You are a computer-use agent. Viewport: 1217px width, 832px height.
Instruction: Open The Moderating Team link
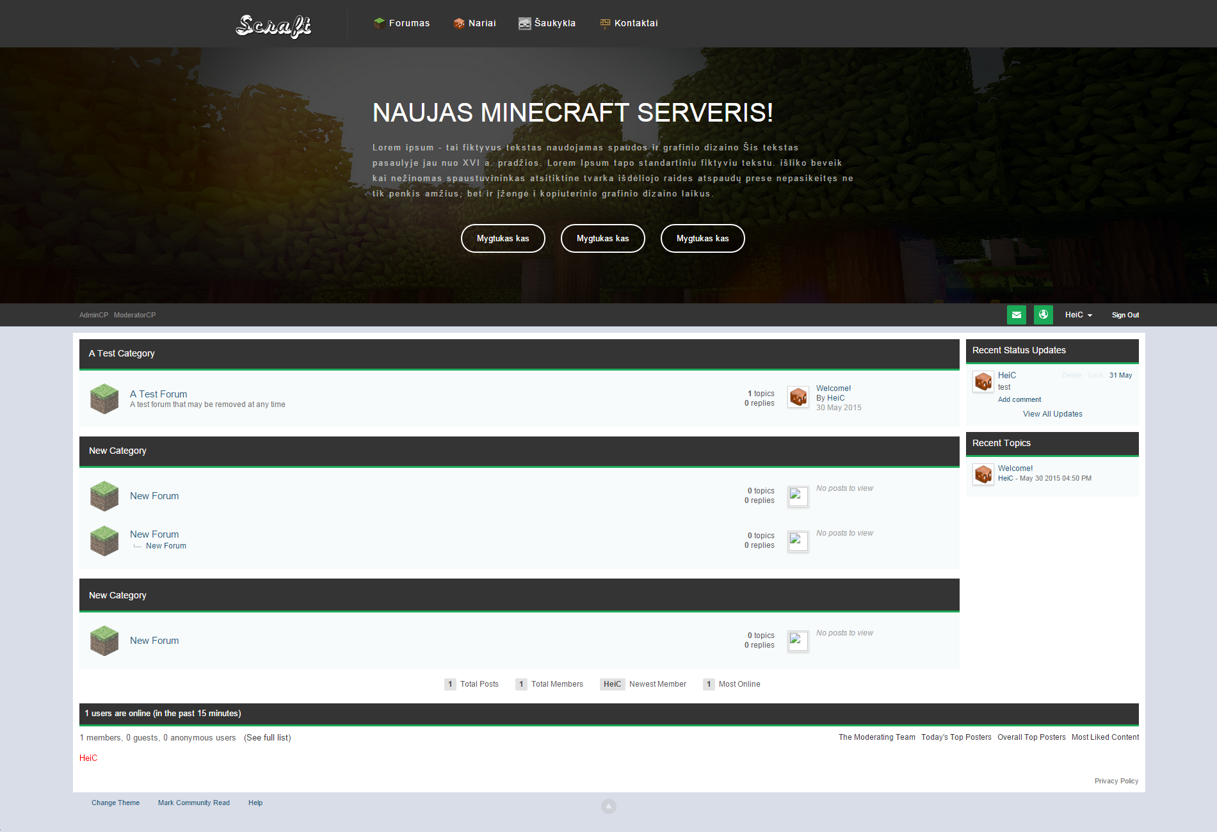click(x=877, y=737)
